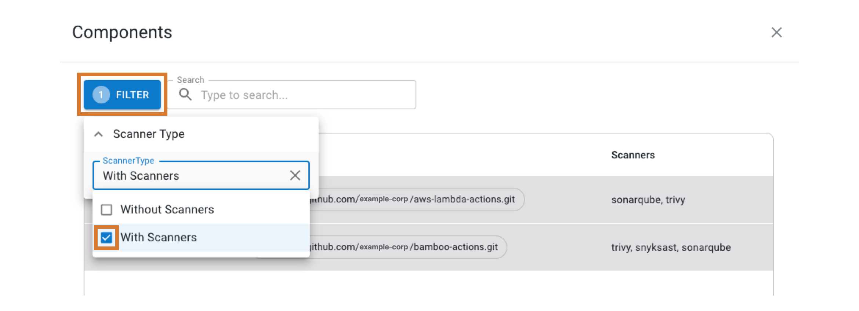Click the filter count badge showing 1
Screen dimensions: 859x311
click(x=101, y=95)
